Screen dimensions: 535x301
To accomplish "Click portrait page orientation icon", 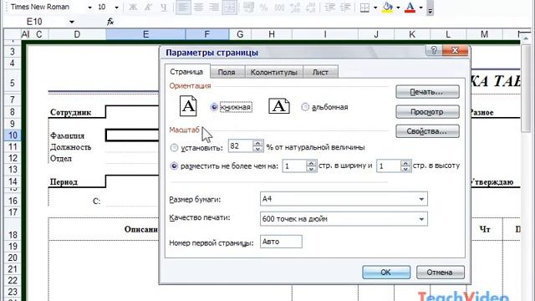I will pos(188,106).
